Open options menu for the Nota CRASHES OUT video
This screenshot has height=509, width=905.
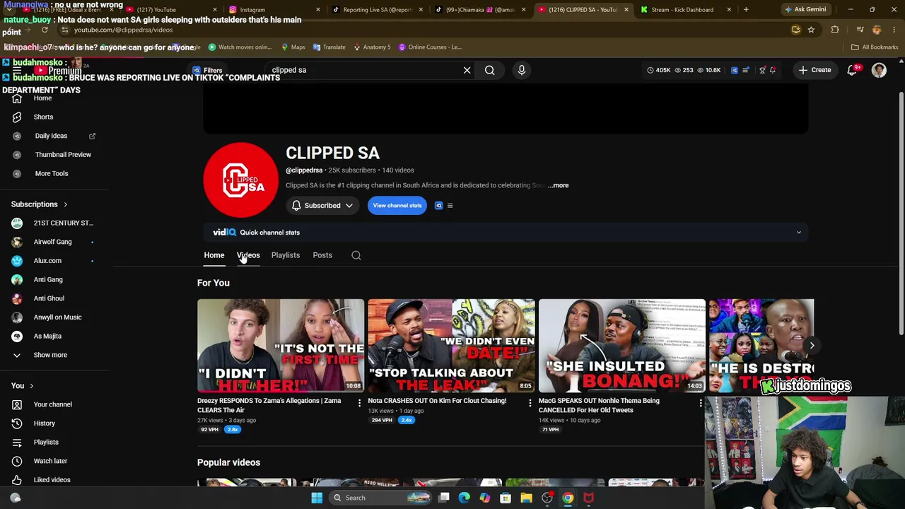tap(530, 403)
